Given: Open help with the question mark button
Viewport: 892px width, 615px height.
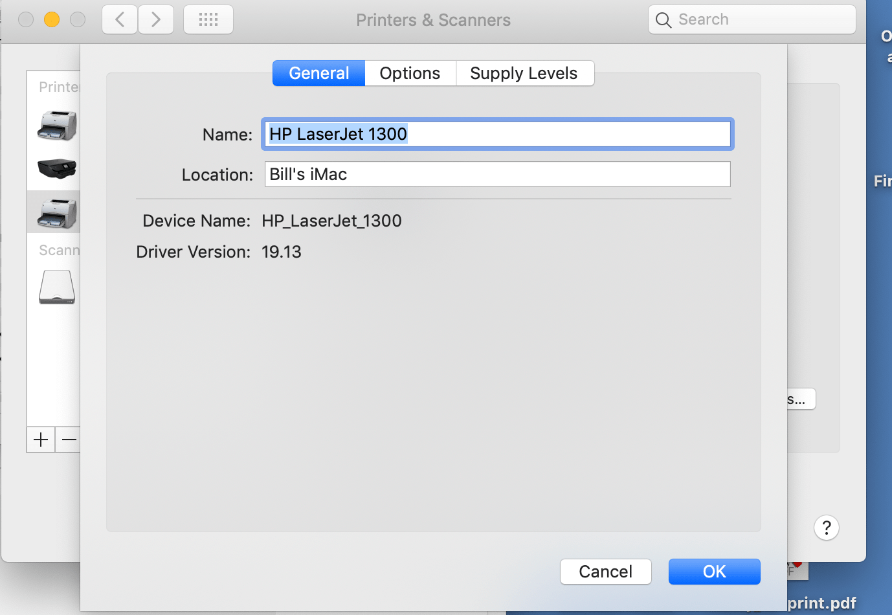Looking at the screenshot, I should tap(827, 528).
